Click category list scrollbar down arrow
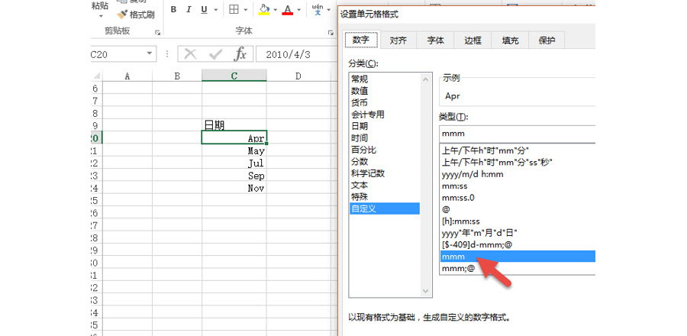 point(426,291)
